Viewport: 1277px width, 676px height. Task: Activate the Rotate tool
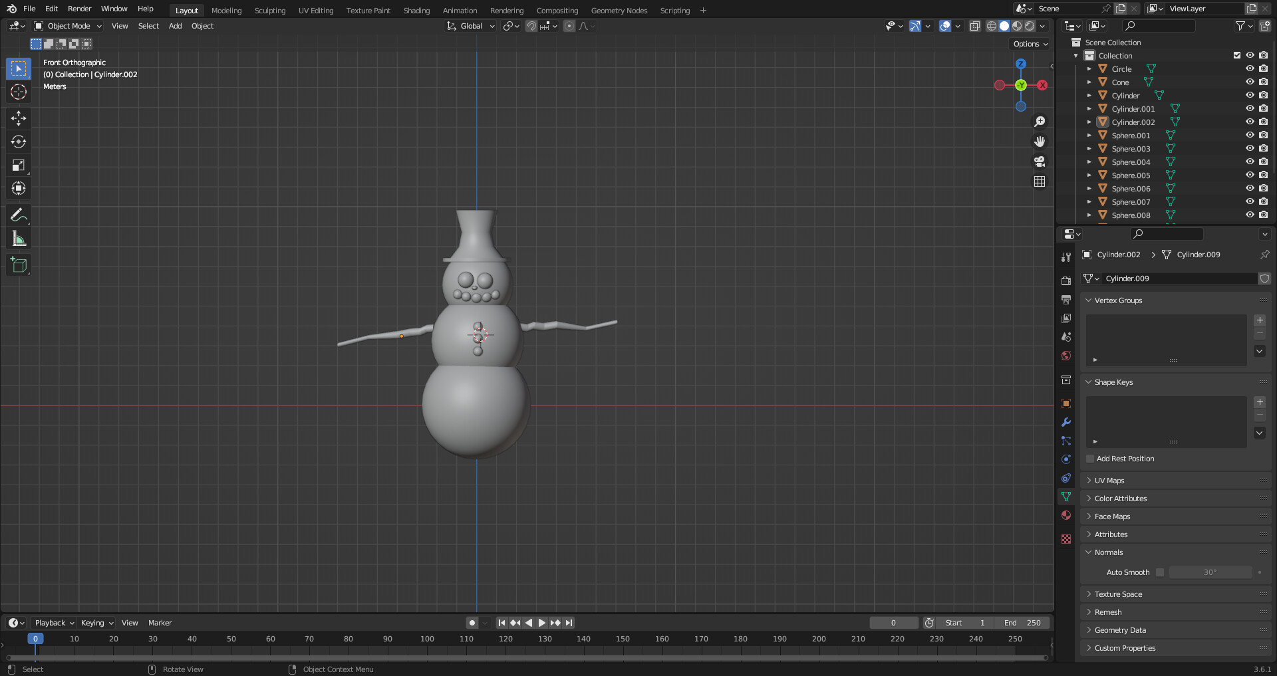[18, 141]
